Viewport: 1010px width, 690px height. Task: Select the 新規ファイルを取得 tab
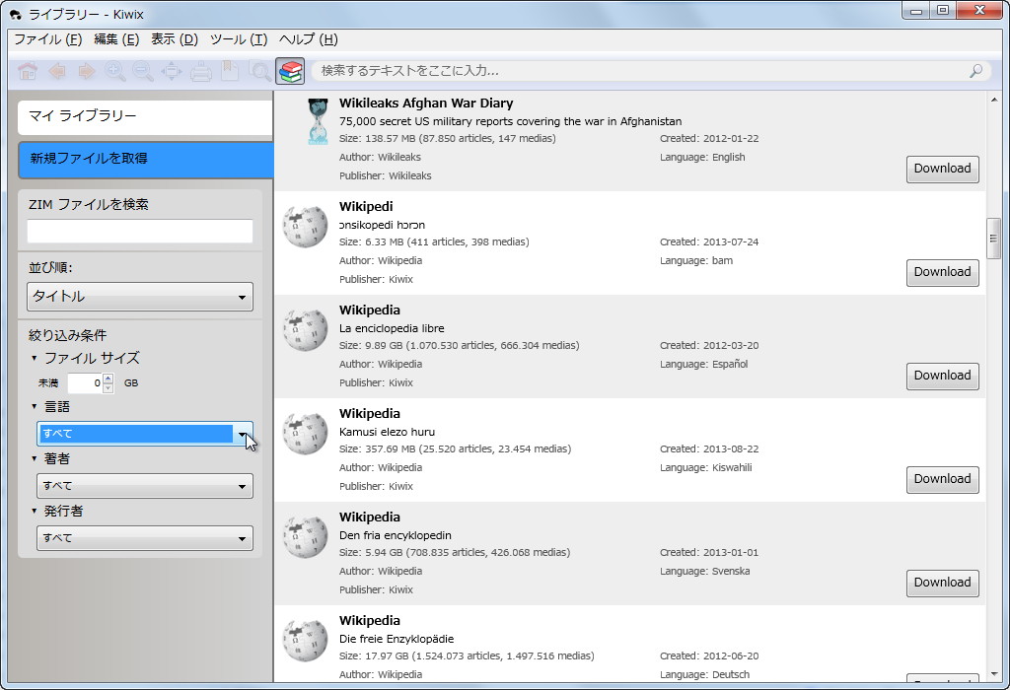click(146, 159)
